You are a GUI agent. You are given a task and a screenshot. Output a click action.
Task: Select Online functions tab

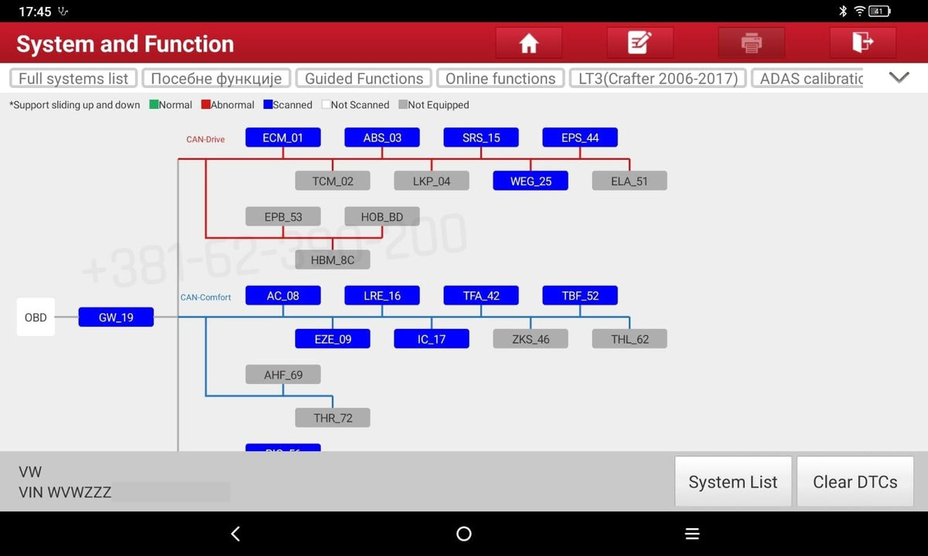[500, 78]
